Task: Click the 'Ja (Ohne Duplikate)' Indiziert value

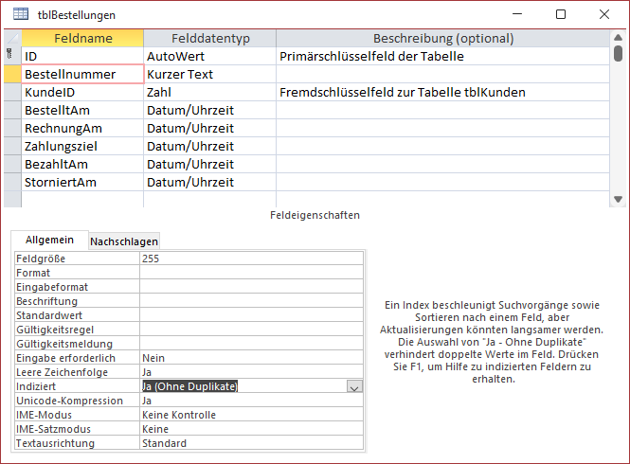Action: pyautogui.click(x=190, y=386)
